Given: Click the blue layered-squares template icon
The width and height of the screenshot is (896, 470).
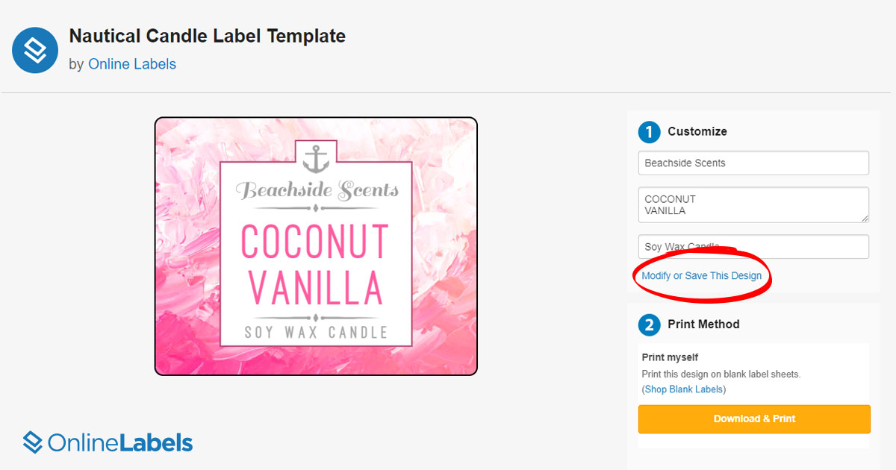Looking at the screenshot, I should [x=35, y=50].
